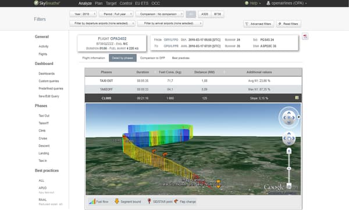Click the move-down arrow on lower map pan control
The width and height of the screenshot is (349, 210).
(x=289, y=143)
